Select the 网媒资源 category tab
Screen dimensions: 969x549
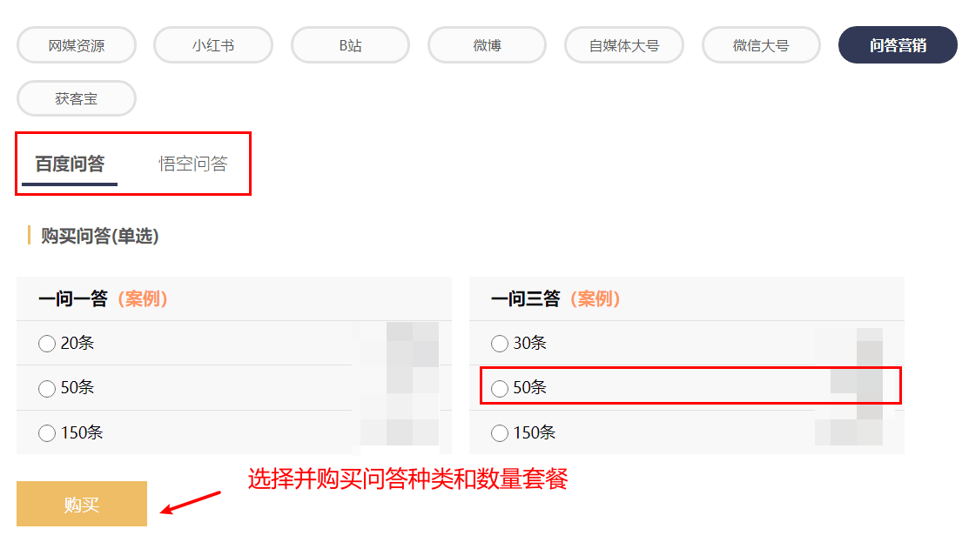77,45
